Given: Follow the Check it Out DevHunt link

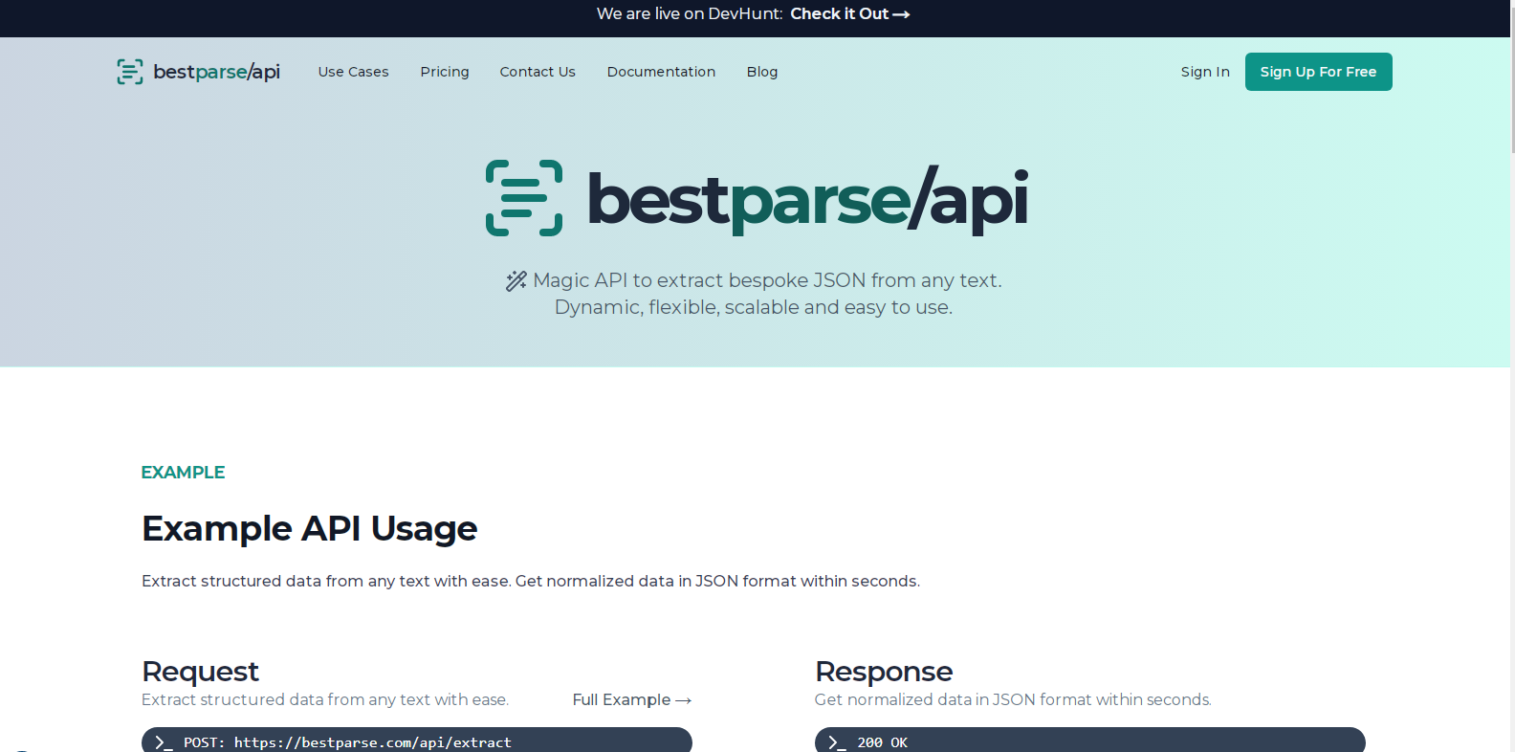Looking at the screenshot, I should click(x=849, y=13).
